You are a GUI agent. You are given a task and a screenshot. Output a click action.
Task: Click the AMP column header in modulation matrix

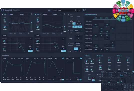96,18
